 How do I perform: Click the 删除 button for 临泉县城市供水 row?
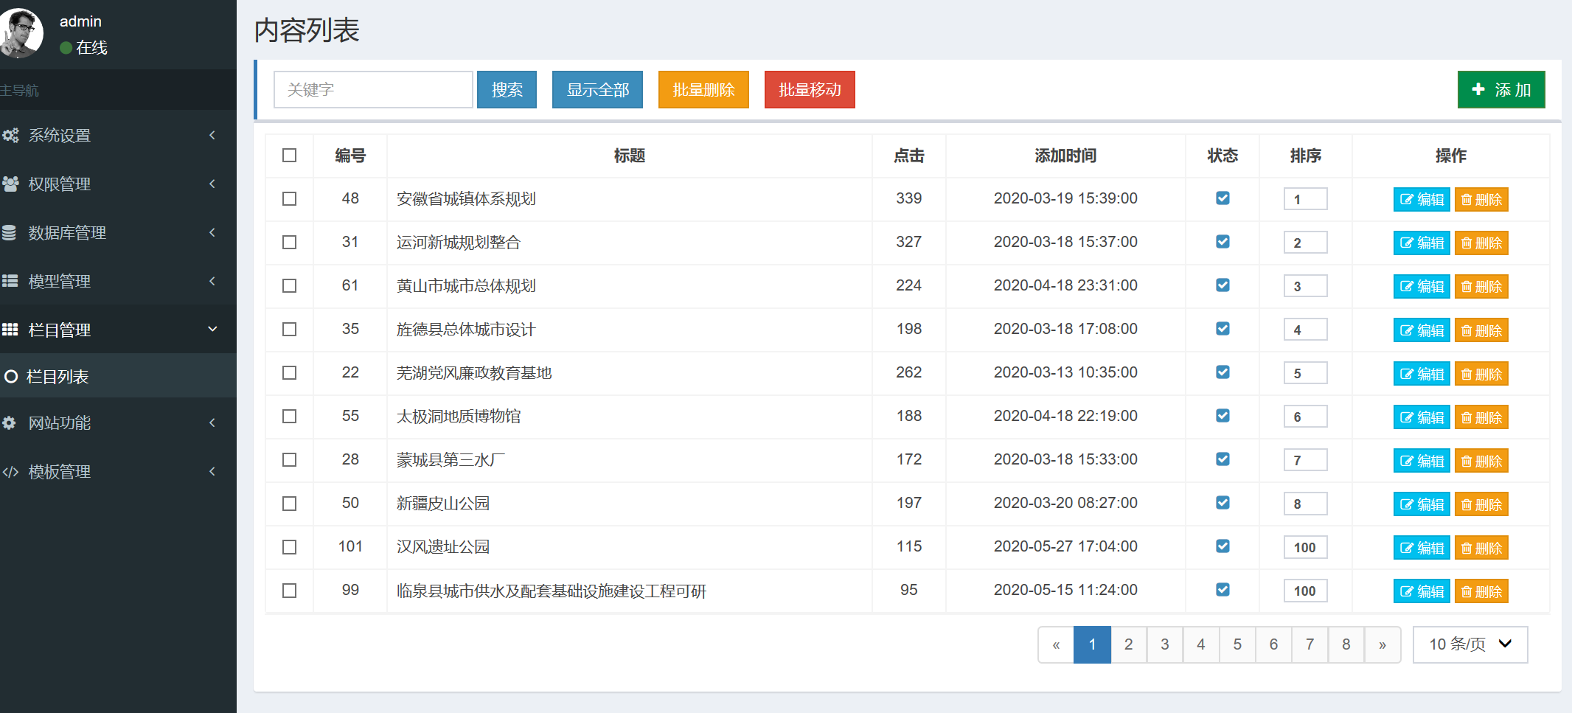point(1481,591)
